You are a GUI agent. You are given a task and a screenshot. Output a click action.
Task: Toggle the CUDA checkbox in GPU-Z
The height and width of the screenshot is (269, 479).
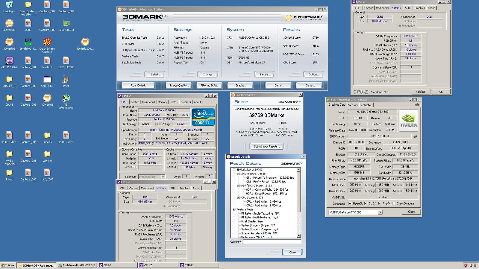pyautogui.click(x=366, y=203)
